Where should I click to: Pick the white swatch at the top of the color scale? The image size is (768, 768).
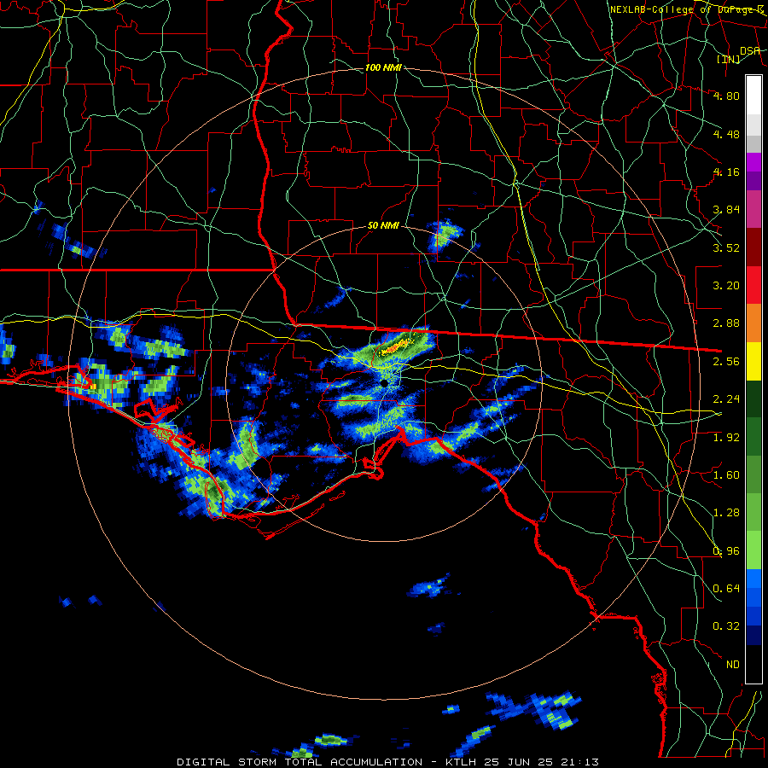753,96
